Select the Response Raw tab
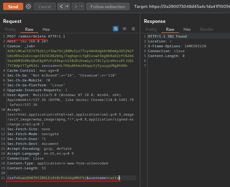This screenshot has height=187, width=230. [x=170, y=29]
